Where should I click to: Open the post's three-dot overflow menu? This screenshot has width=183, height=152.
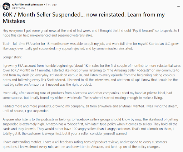click(x=178, y=6)
